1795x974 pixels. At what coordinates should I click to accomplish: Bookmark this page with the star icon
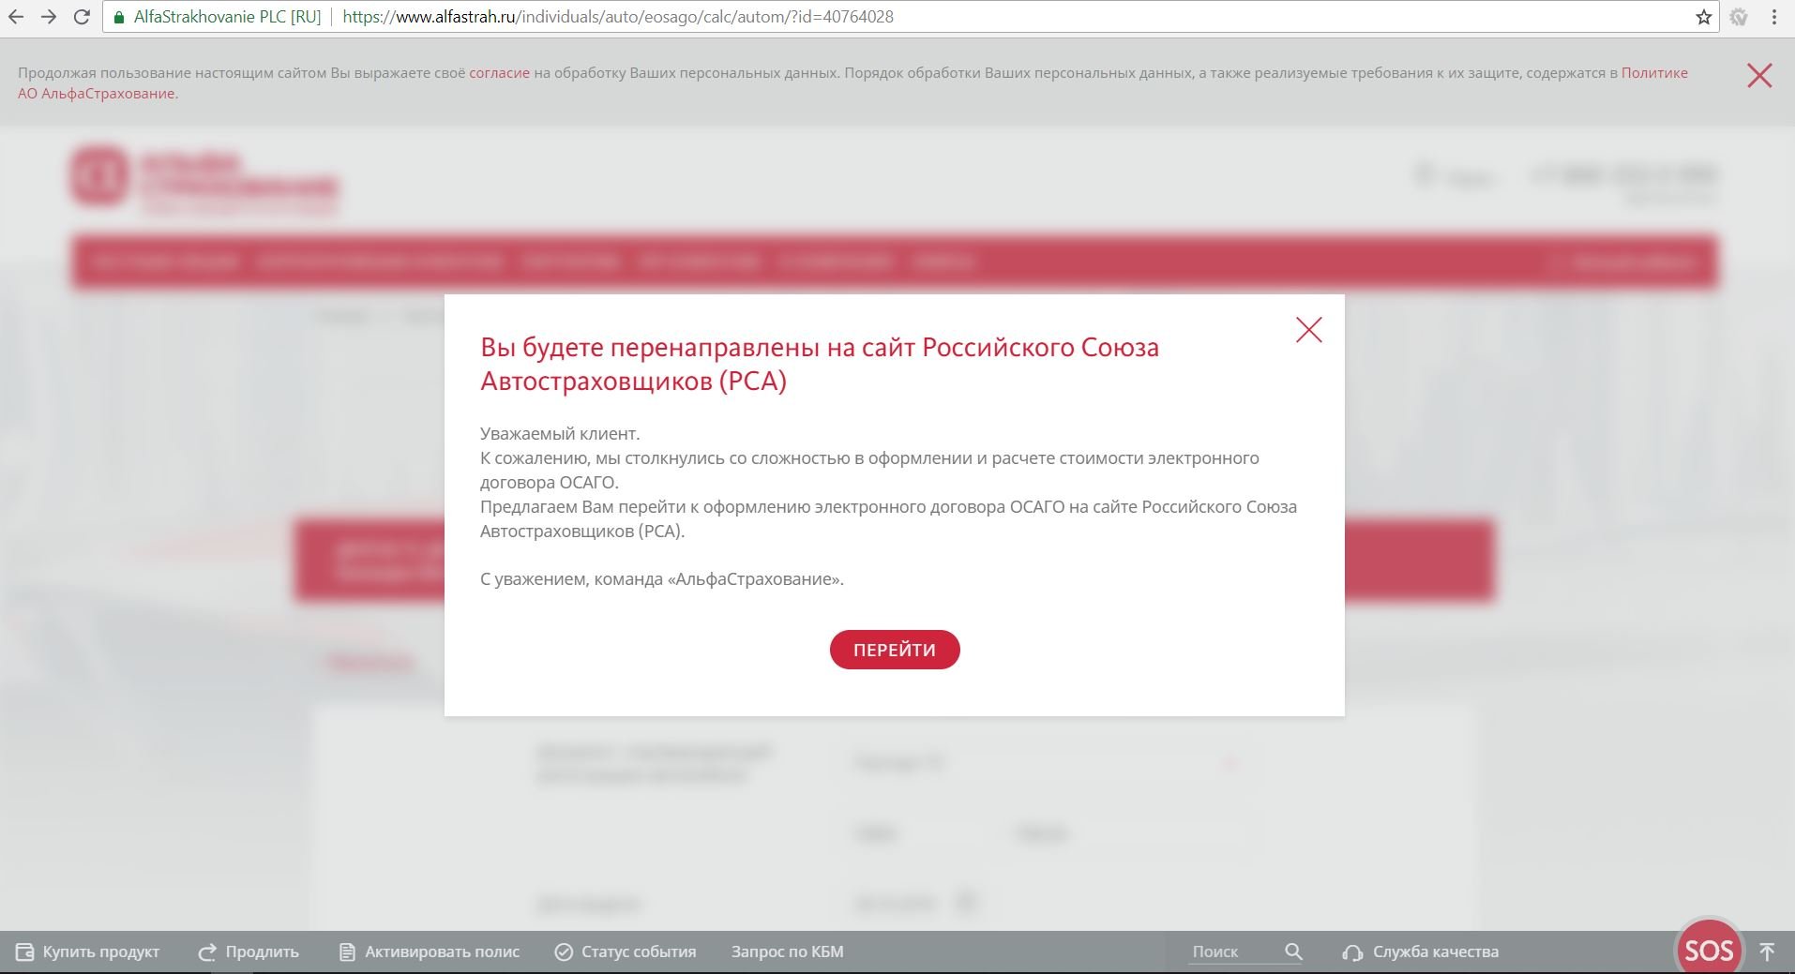pos(1703,17)
